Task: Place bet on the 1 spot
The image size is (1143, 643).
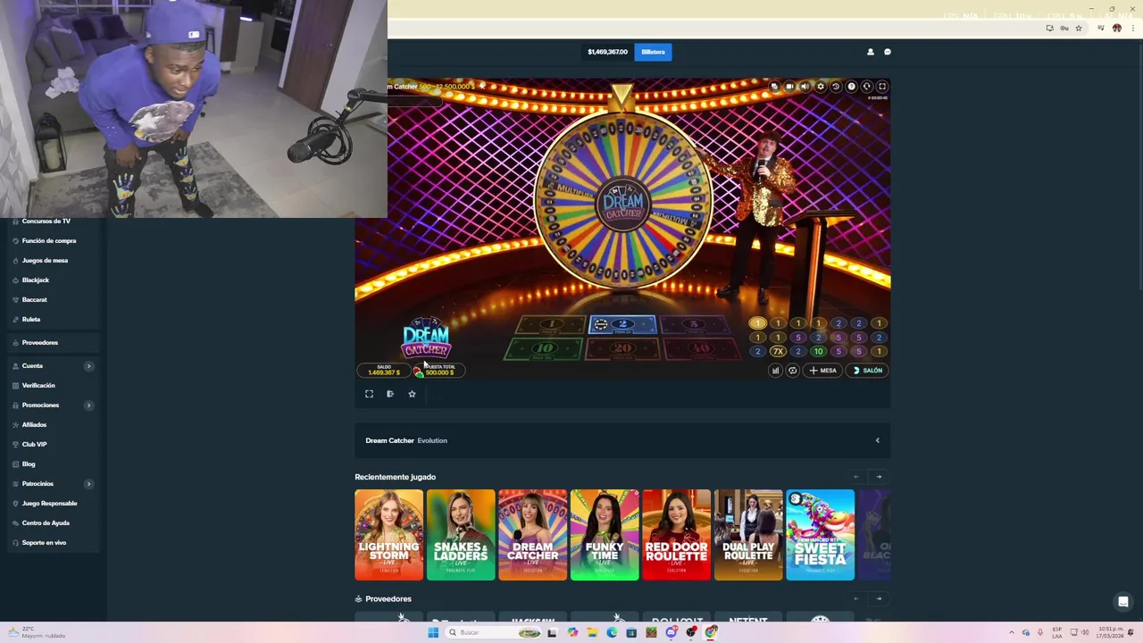Action: point(551,325)
